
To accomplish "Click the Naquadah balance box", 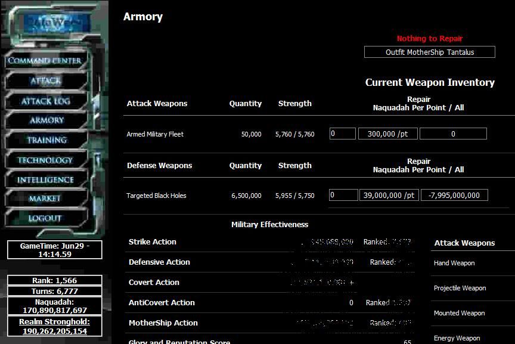I will [x=55, y=306].
